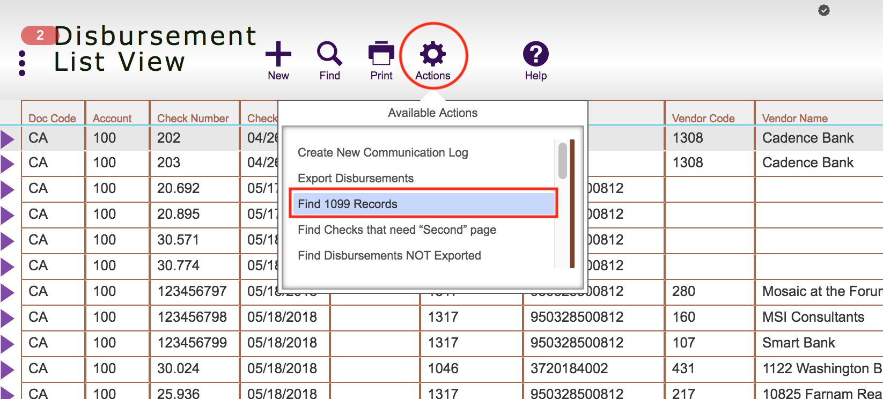Sort by Doc Code column header
The image size is (883, 399).
coord(52,119)
